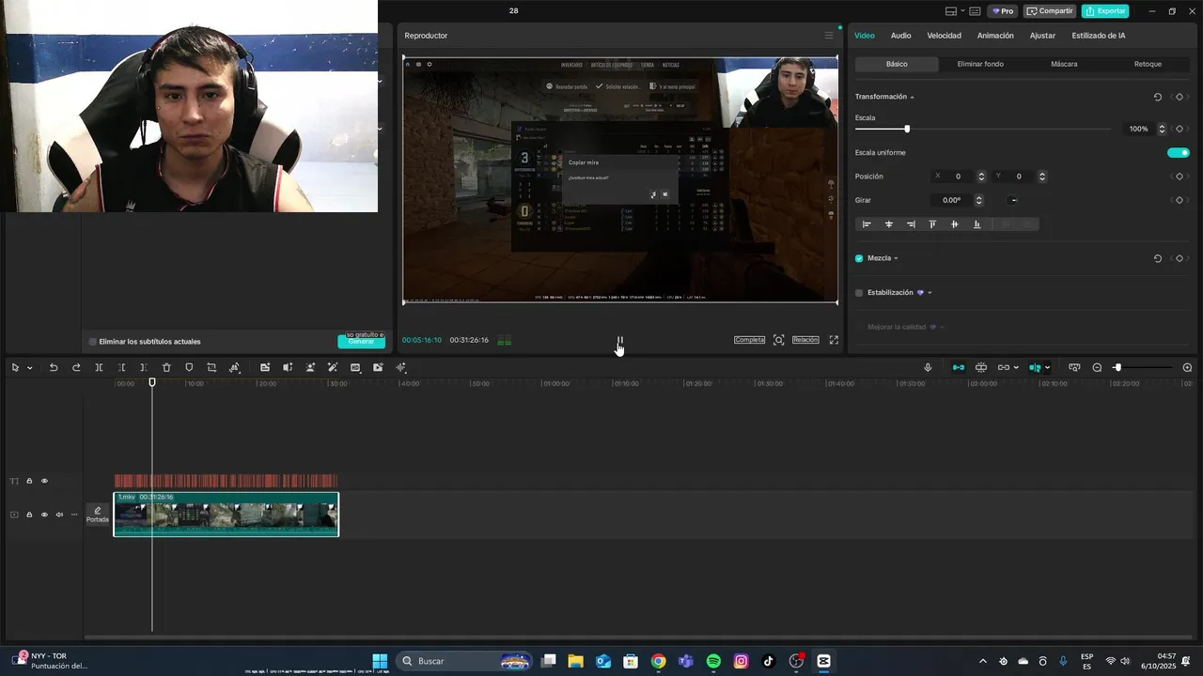This screenshot has height=676, width=1203.
Task: Select the Split clip tool
Action: (99, 368)
